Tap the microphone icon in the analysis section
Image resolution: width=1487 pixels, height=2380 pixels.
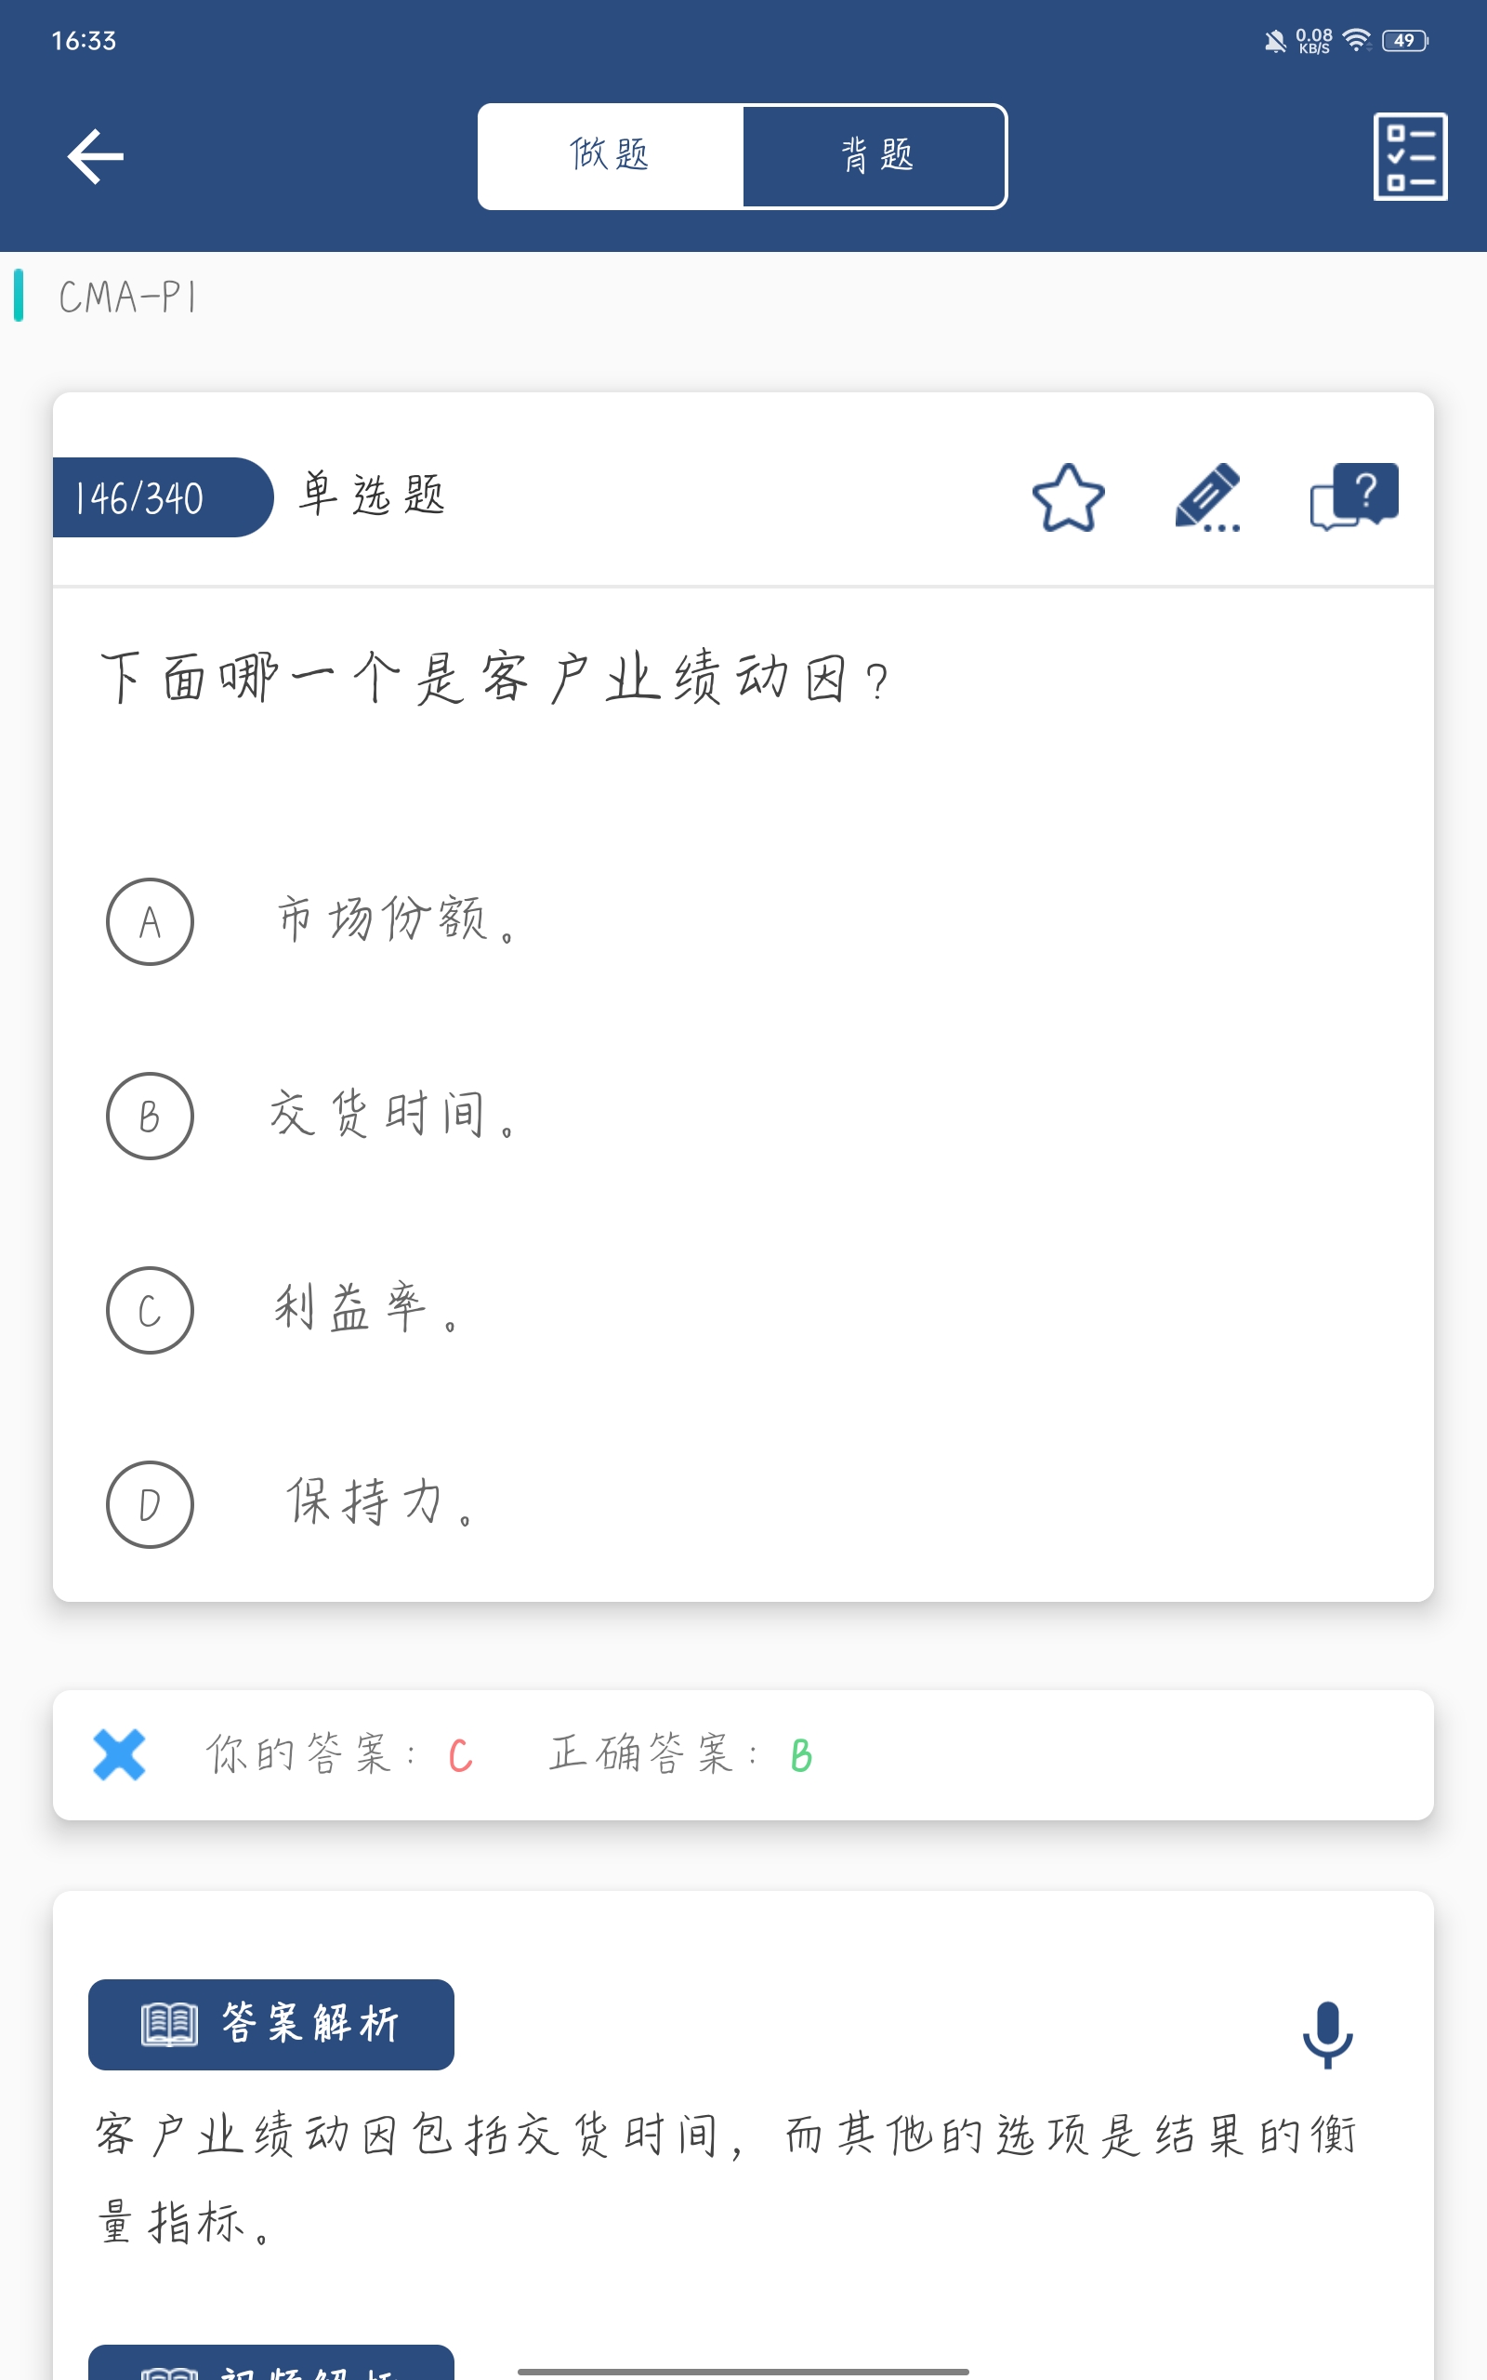point(1327,2034)
